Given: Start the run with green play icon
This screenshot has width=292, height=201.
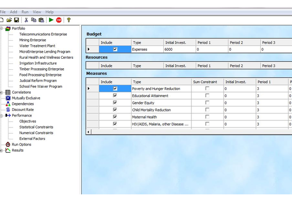Looking at the screenshot, I should tap(51, 20).
